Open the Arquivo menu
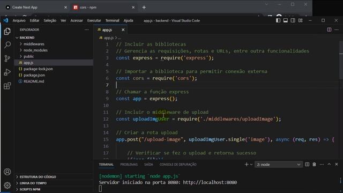Screen dimensions: 343x193 coord(19,20)
